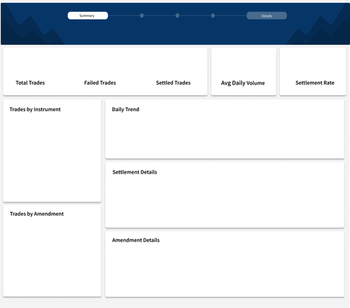Click the Amendment Details heading
Viewport: 350px width, 308px height.
[x=136, y=240]
